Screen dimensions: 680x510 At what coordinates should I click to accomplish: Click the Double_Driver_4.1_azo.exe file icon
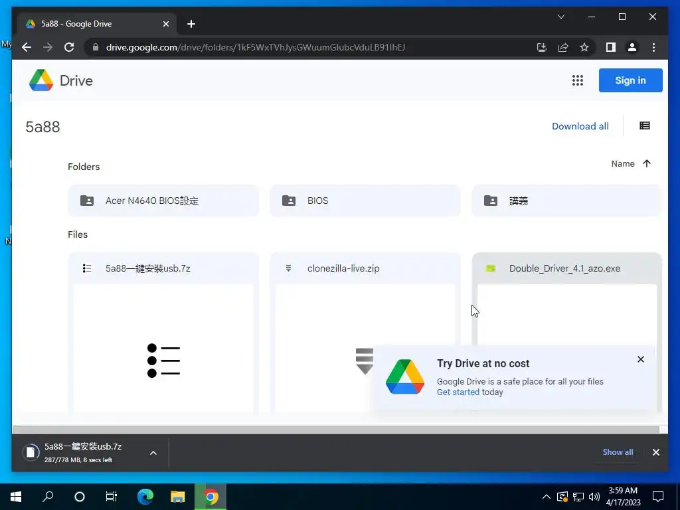point(491,268)
